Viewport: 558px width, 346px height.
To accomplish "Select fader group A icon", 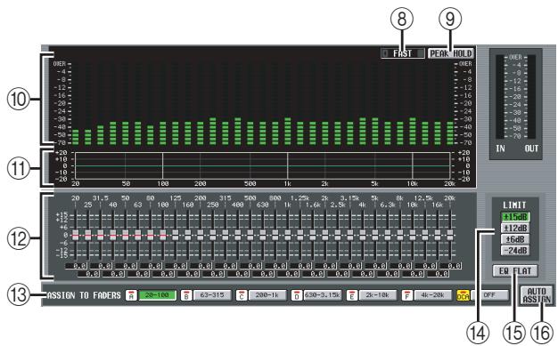I will [131, 295].
